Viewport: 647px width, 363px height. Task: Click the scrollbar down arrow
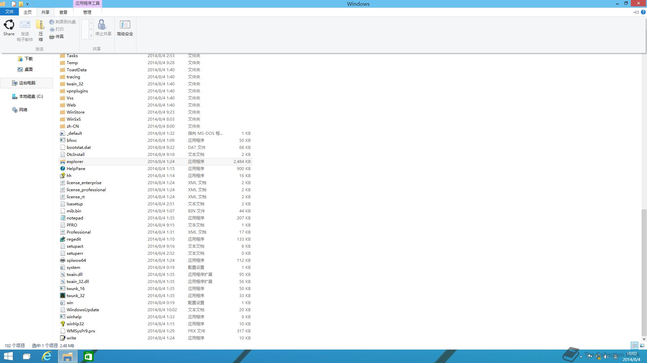coord(644,339)
